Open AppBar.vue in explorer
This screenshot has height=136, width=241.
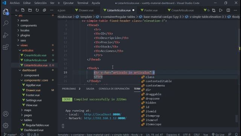coord(33,85)
